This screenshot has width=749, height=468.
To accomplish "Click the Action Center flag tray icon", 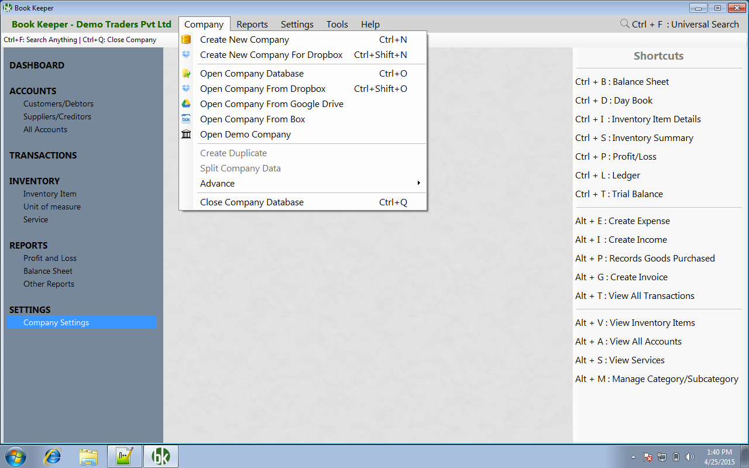I will tap(648, 457).
